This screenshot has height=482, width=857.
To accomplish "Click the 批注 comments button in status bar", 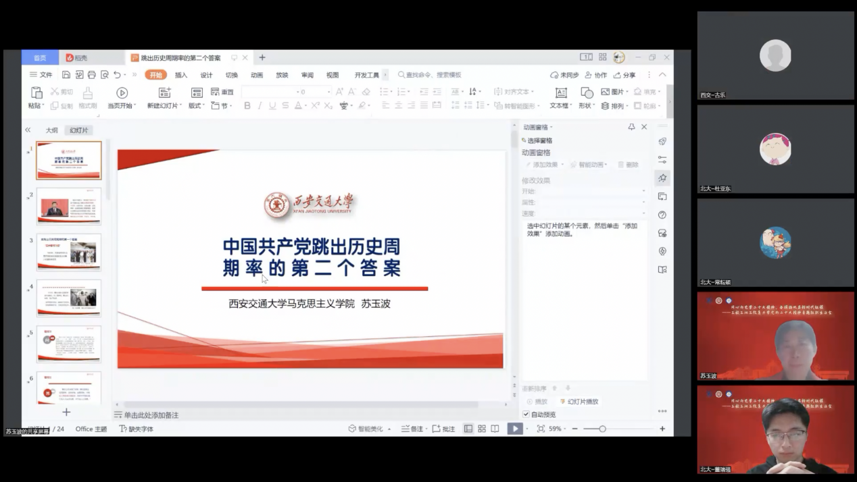I will click(x=443, y=429).
